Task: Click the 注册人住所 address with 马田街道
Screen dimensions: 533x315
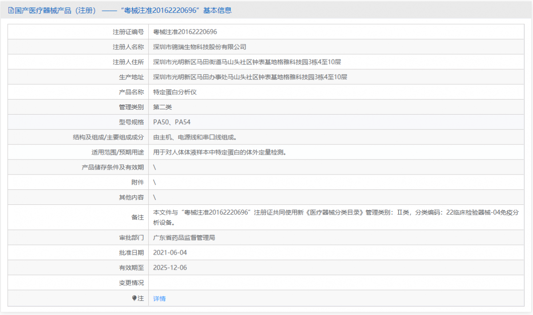Action: click(x=247, y=62)
